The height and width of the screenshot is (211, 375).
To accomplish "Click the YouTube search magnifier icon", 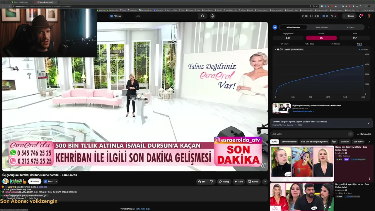I will pos(202,16).
